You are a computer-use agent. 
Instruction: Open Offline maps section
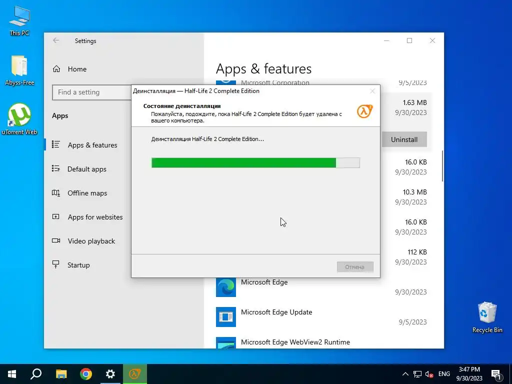[87, 193]
